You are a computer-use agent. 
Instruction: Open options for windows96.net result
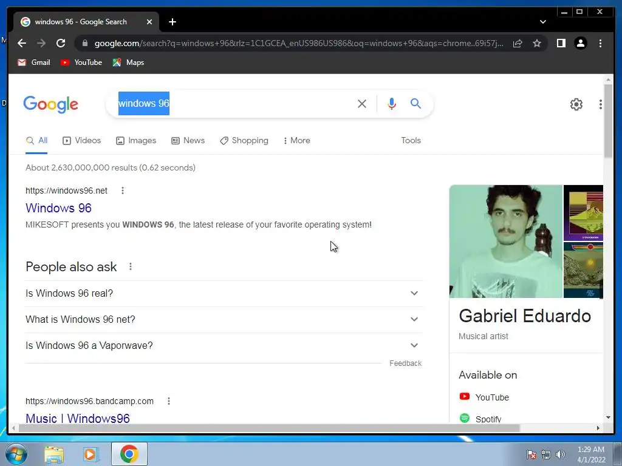tap(123, 191)
